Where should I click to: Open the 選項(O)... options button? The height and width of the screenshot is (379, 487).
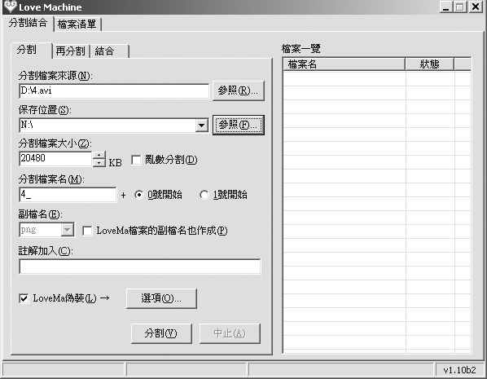[161, 298]
